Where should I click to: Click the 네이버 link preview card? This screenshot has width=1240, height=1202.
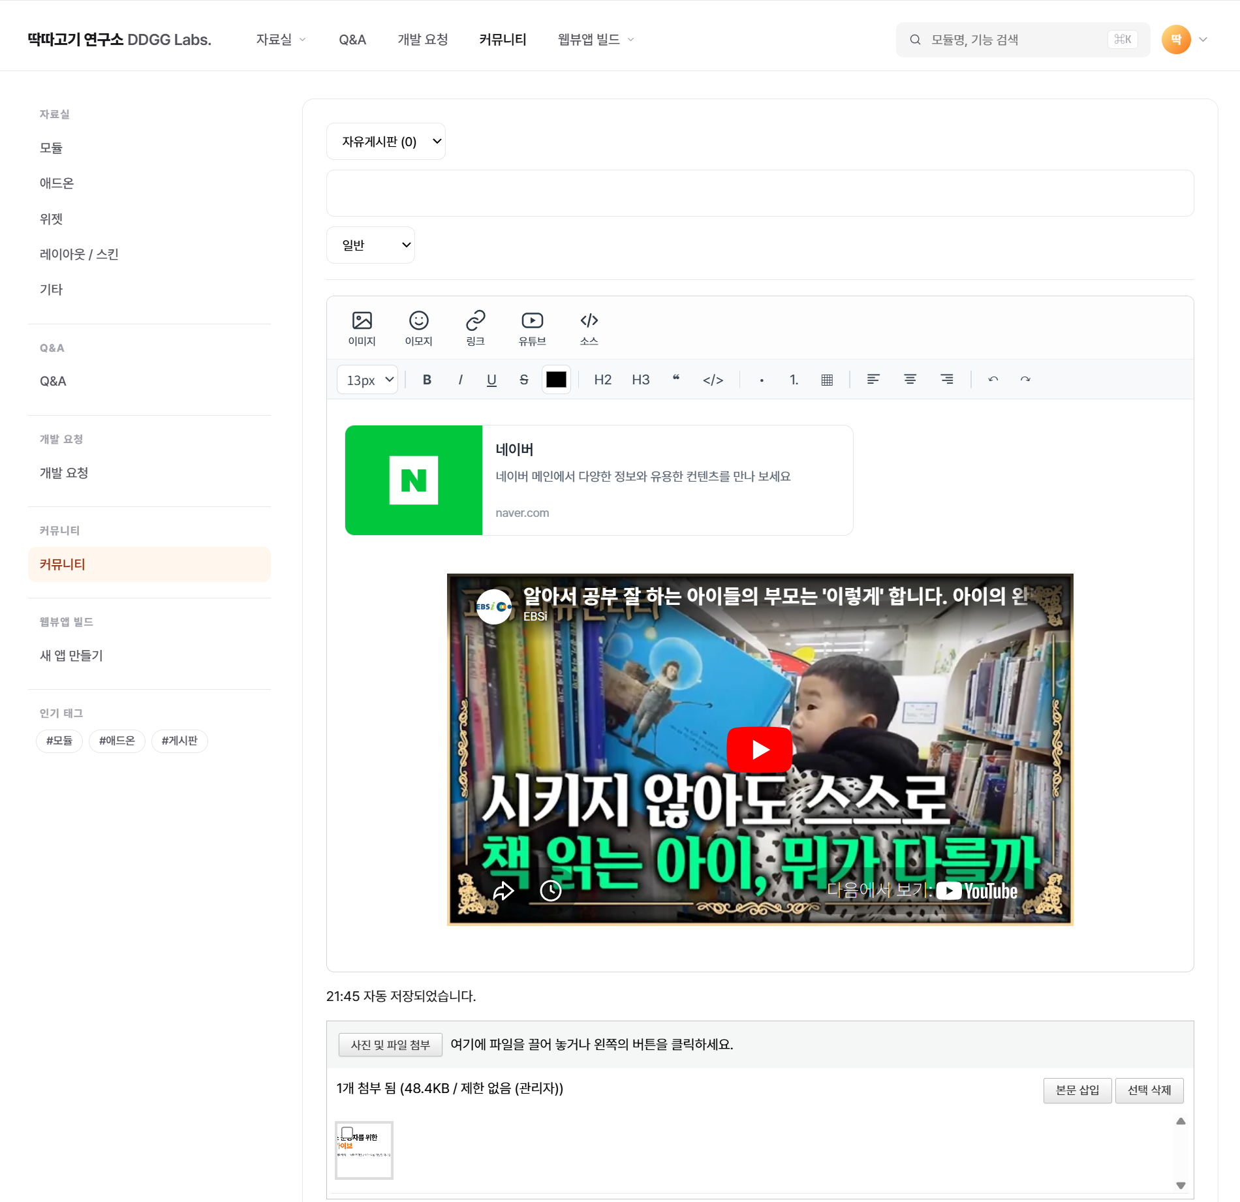(x=599, y=480)
